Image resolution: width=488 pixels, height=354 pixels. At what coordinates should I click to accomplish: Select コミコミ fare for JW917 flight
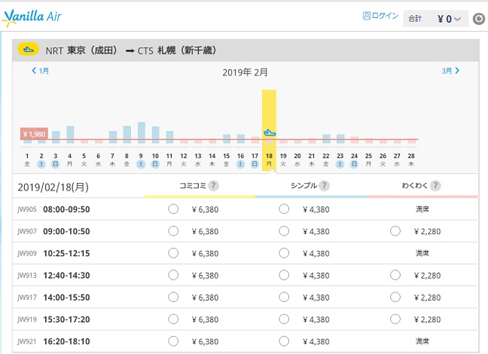pos(173,297)
